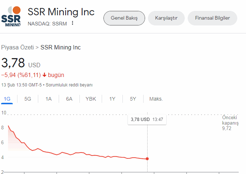Viewport: 246px width, 174px height.
Task: Switch to 5Y chart range
Action: (x=133, y=99)
